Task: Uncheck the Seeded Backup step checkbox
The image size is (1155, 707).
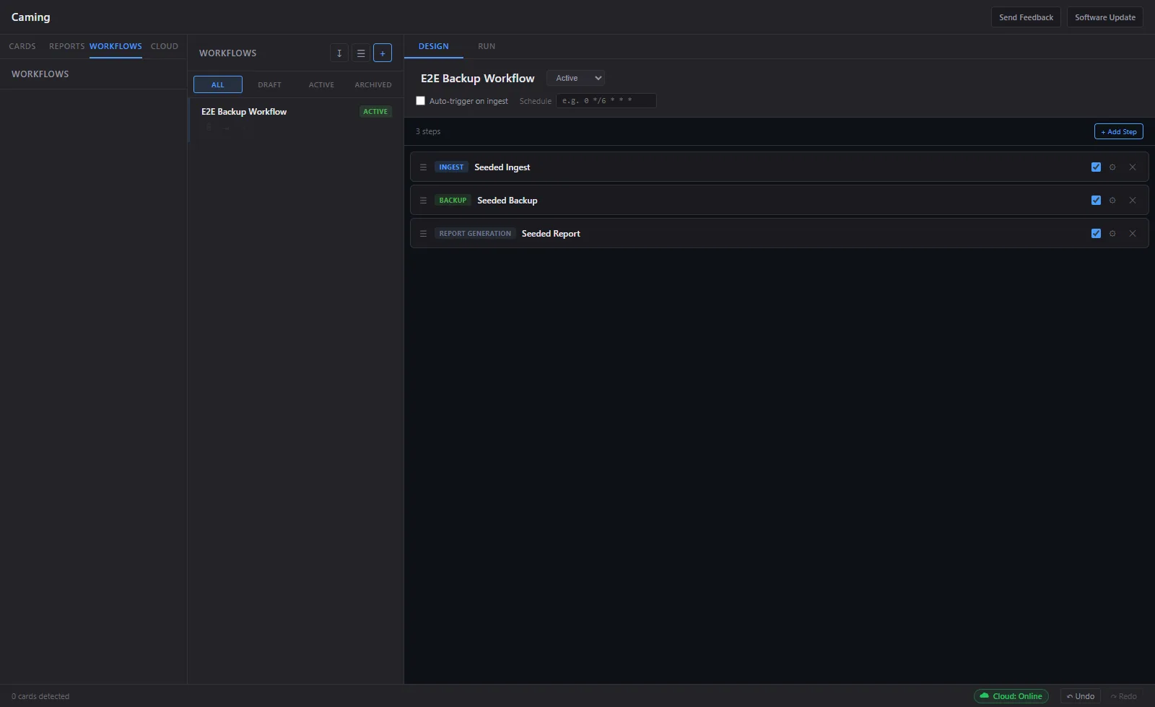Action: [x=1097, y=200]
